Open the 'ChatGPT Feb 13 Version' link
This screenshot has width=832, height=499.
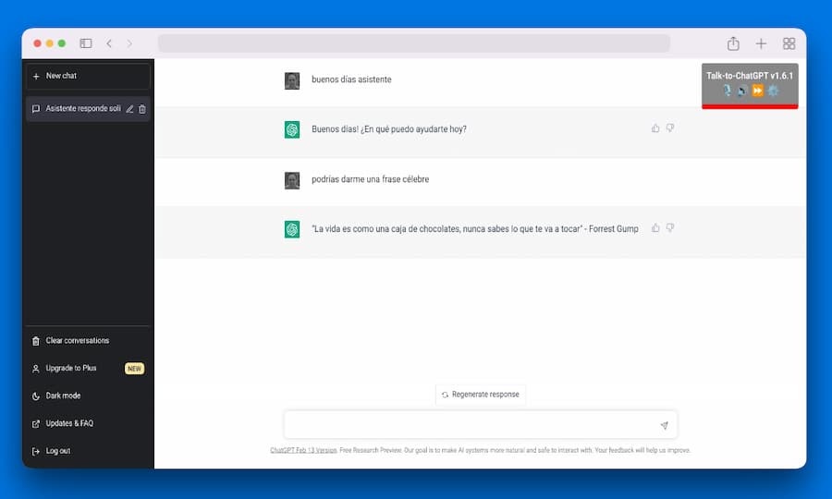[303, 450]
